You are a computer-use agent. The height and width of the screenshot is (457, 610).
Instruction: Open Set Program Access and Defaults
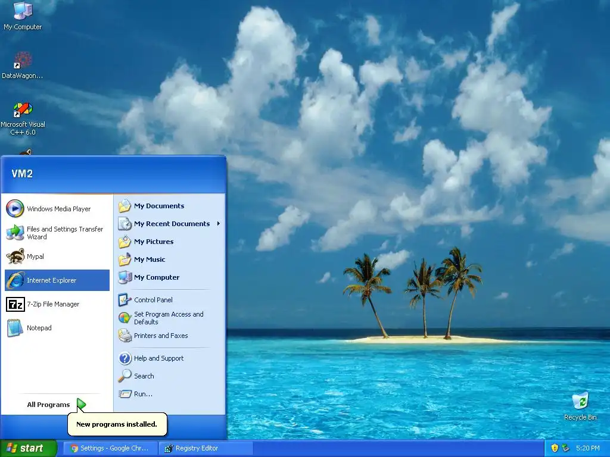(170, 318)
